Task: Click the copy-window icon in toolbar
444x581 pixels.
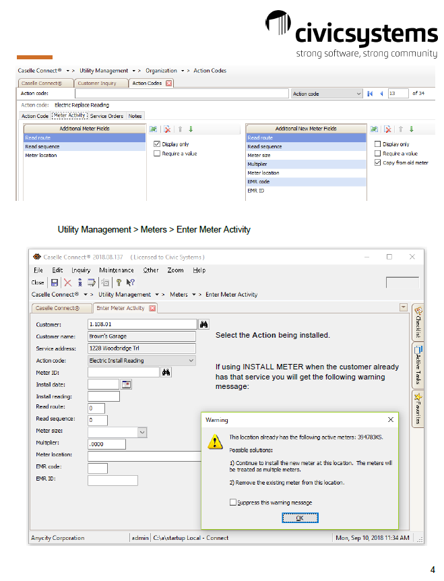Action: 106,282
